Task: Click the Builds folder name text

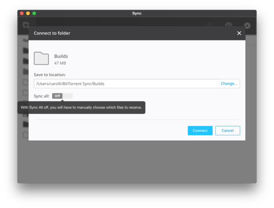Action: [61, 56]
